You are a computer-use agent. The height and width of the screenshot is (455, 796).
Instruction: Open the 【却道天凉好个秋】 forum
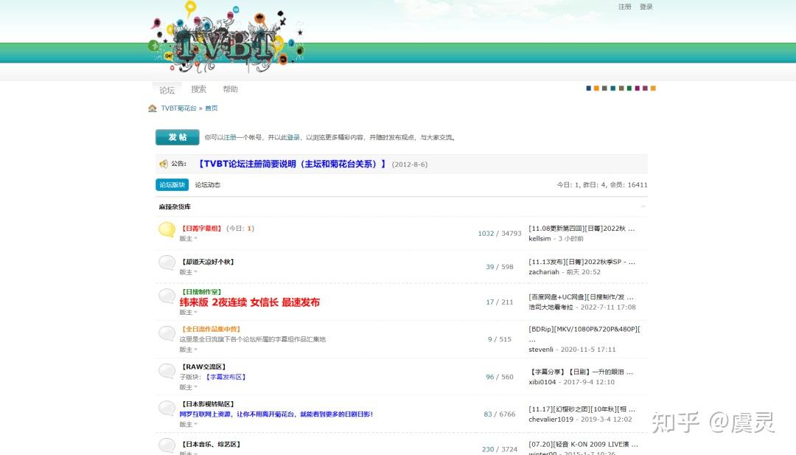(208, 262)
